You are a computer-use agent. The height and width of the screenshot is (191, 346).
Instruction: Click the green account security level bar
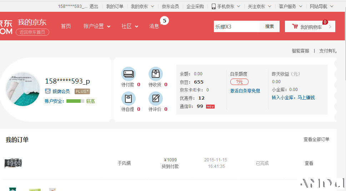[75, 101]
